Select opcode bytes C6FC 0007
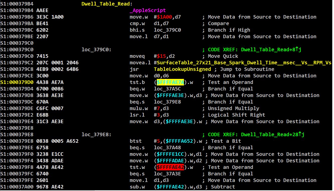 pyautogui.click(x=50, y=108)
